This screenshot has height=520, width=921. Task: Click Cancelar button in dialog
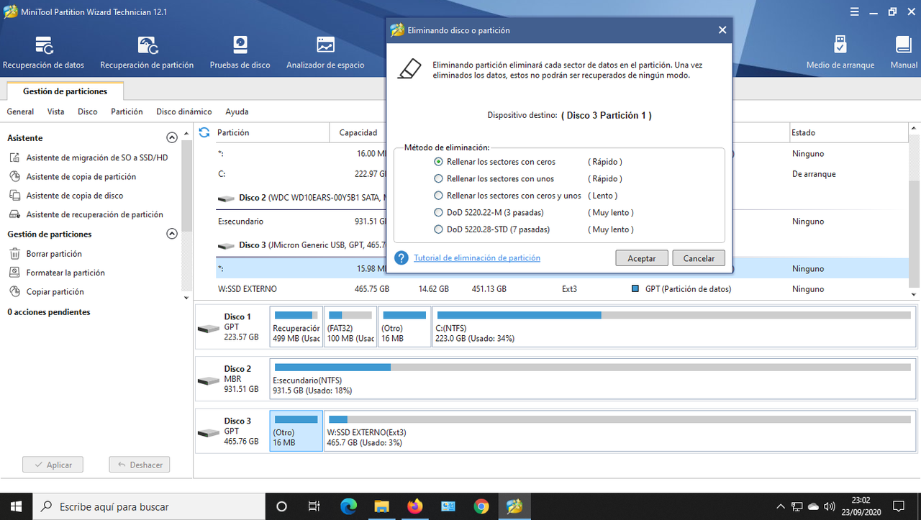[x=699, y=258]
